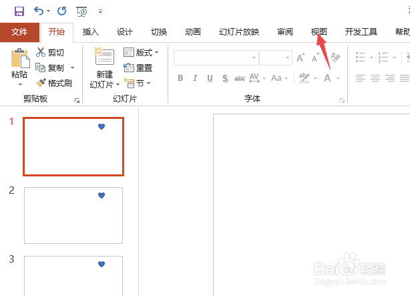Screen dimensions: 410x296
Task: Save the presentation with the floppy disk icon
Action: [x=19, y=11]
